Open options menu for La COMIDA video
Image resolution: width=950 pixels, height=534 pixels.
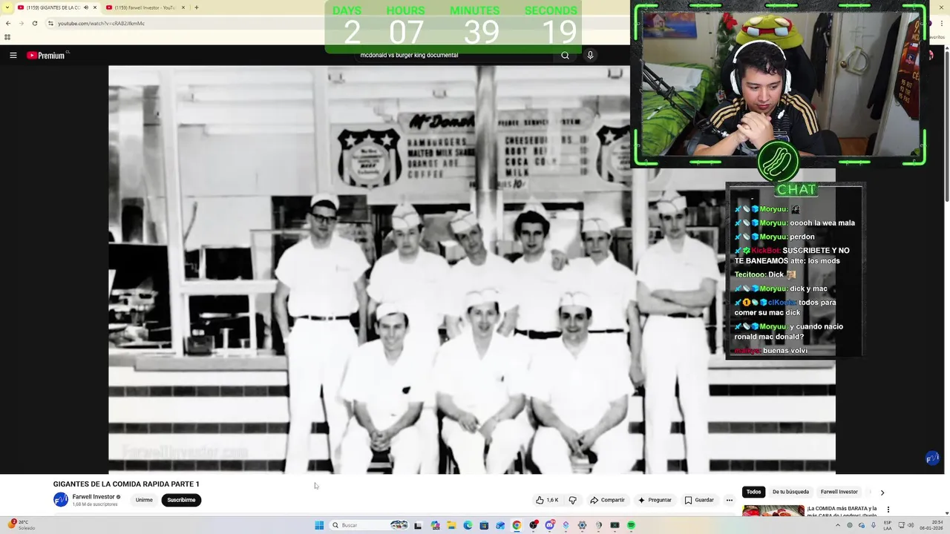pos(888,510)
